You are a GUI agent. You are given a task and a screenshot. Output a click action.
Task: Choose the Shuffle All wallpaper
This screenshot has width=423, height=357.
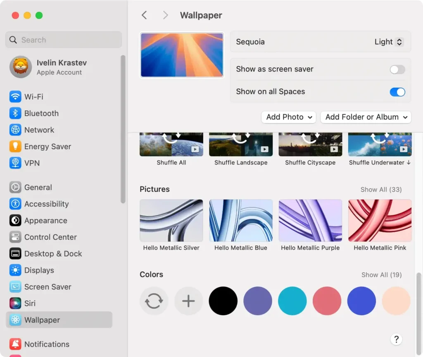[171, 144]
